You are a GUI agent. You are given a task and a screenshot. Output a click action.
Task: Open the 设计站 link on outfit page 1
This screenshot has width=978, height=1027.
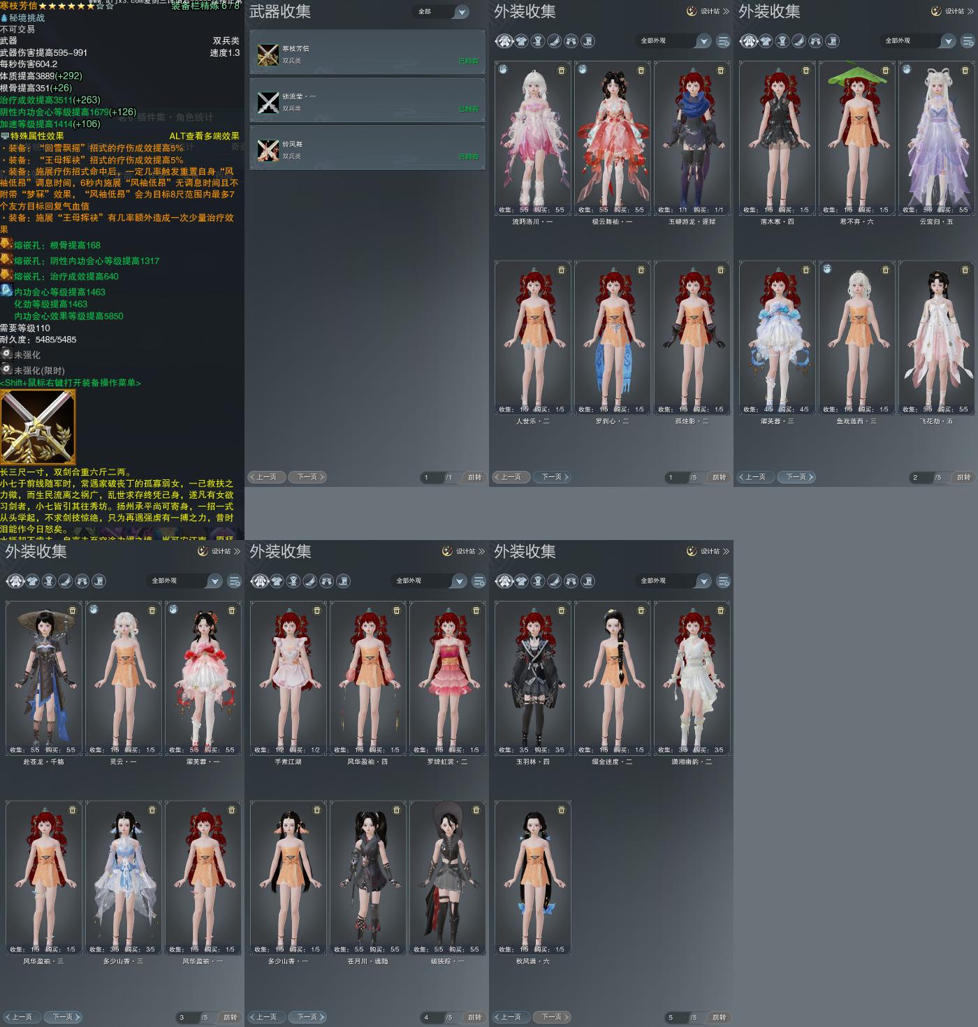click(x=708, y=11)
